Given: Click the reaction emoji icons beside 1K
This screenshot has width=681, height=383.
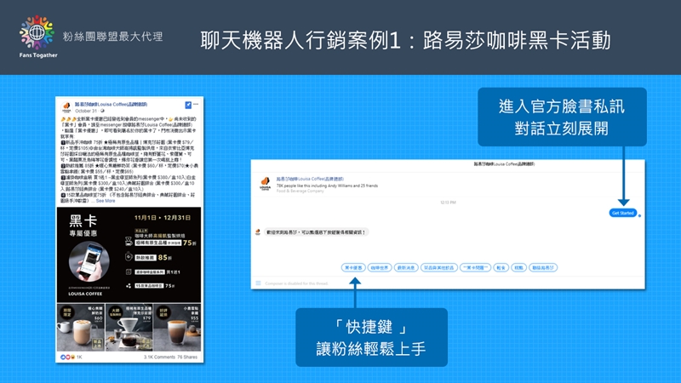Looking at the screenshot, I should 67,357.
